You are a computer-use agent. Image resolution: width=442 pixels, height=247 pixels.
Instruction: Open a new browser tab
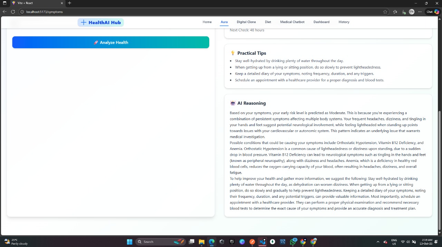pyautogui.click(x=69, y=3)
